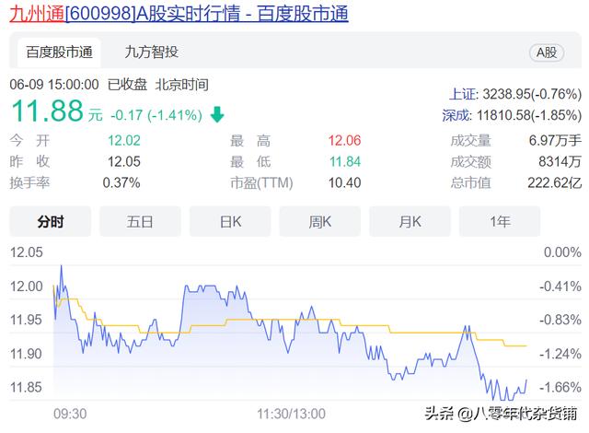Click the 市盈(TTM) value 10.40
This screenshot has width=589, height=433.
[343, 183]
